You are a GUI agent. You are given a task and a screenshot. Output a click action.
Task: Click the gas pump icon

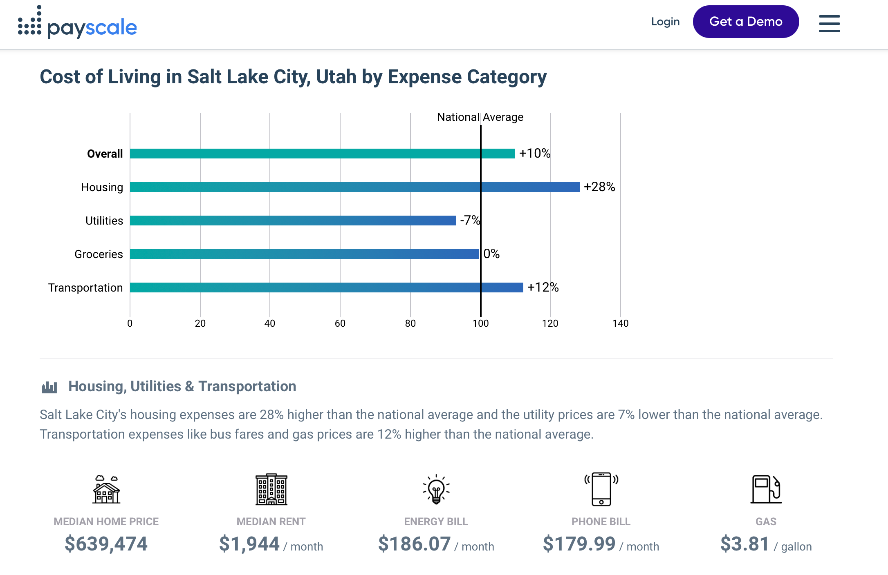(x=766, y=489)
